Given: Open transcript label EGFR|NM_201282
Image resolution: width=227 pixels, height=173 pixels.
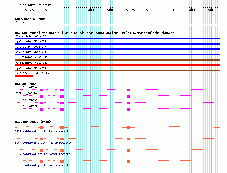Looking at the screenshot, I should (26, 100).
